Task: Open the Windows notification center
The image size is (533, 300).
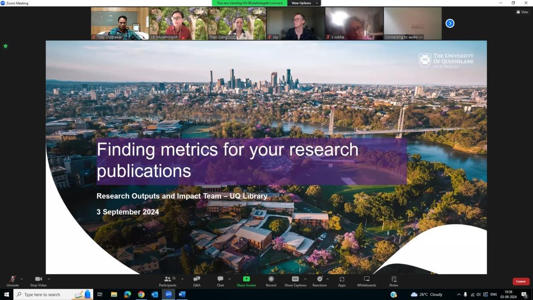Action: pyautogui.click(x=524, y=294)
